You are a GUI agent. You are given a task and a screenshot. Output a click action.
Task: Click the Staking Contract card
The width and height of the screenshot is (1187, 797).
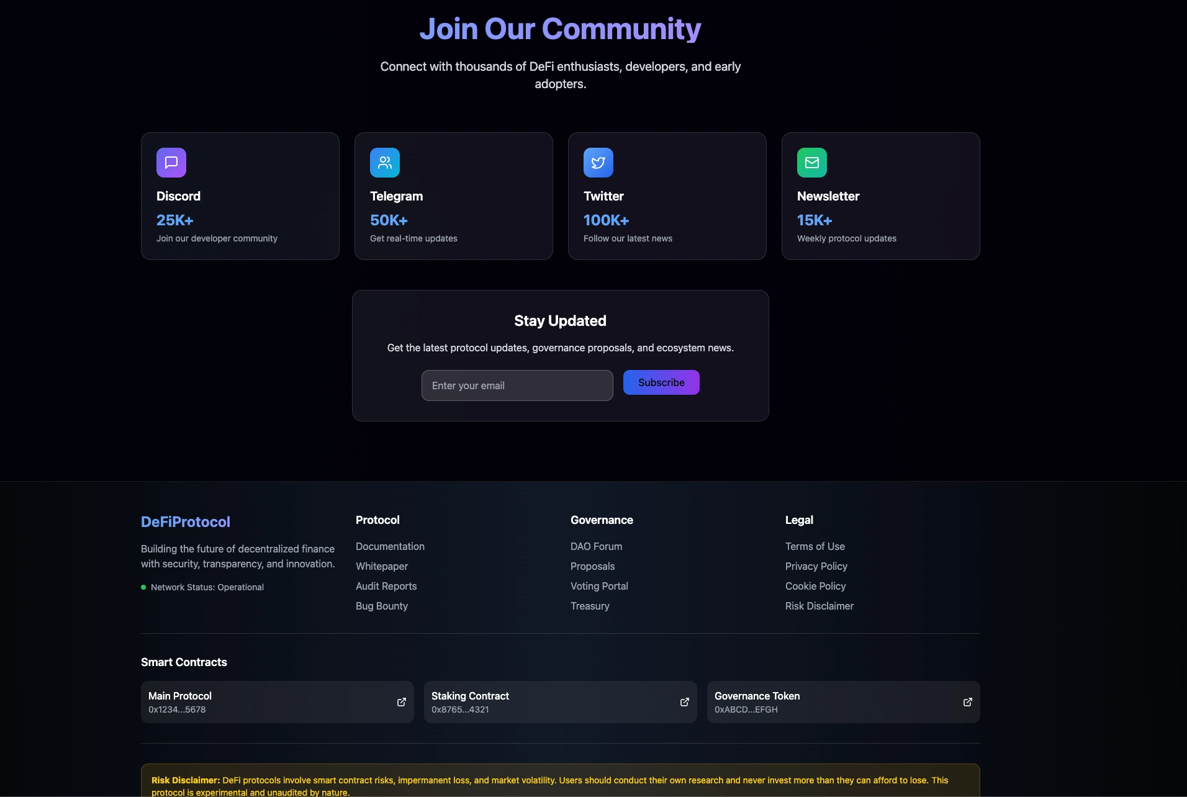point(561,702)
